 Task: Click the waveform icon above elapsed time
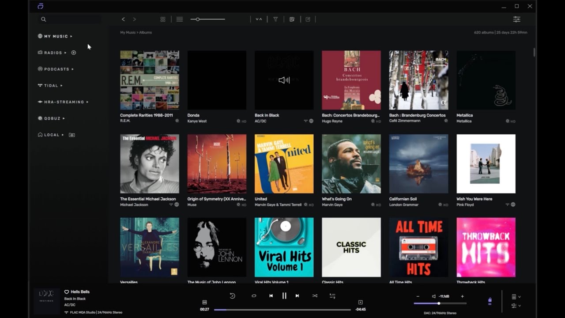tap(204, 303)
